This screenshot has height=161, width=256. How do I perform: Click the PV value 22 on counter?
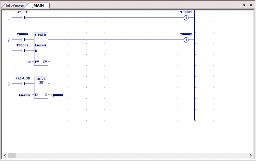29,62
